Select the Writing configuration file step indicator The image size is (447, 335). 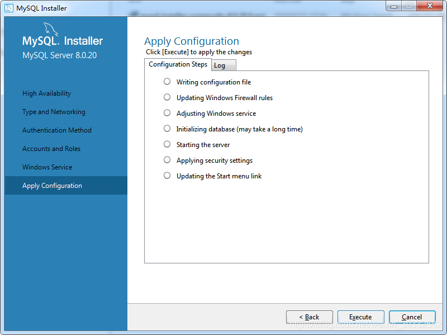(x=167, y=82)
